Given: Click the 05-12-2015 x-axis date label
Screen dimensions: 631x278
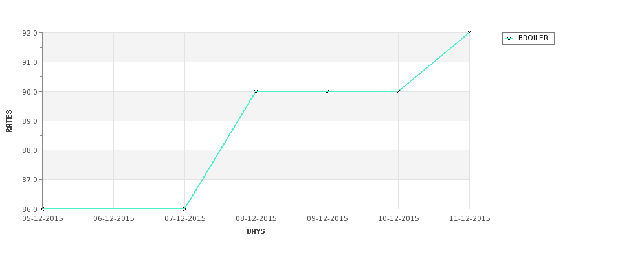Looking at the screenshot, I should click(43, 219).
